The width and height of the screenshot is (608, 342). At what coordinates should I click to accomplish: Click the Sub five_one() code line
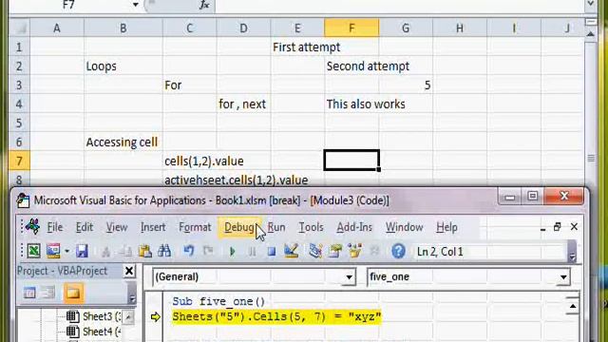[x=218, y=301]
